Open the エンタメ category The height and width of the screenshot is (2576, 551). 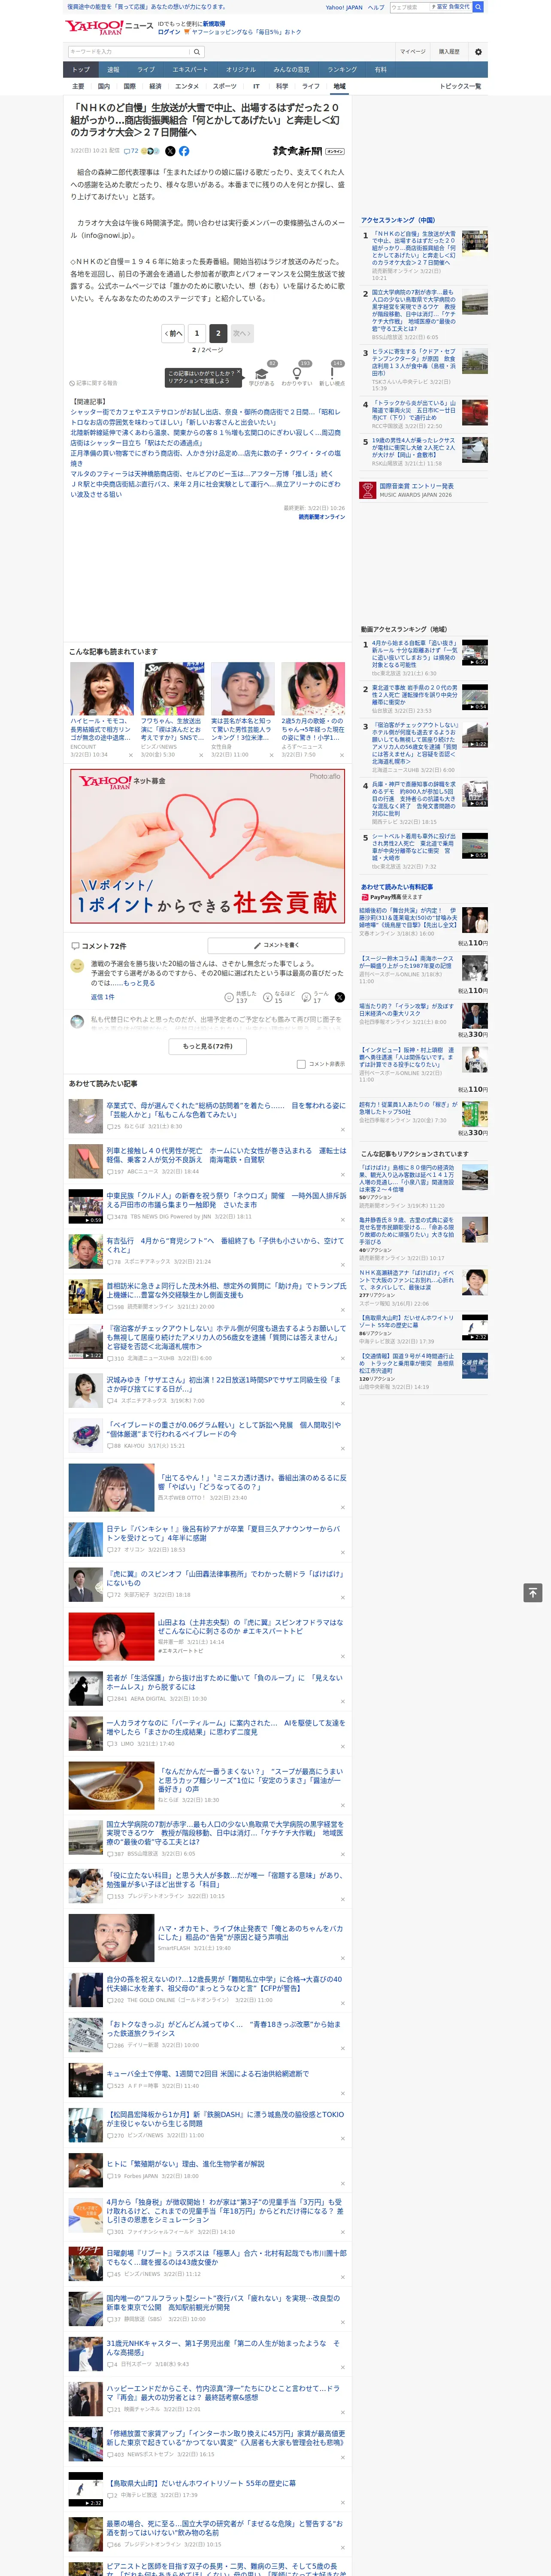187,86
